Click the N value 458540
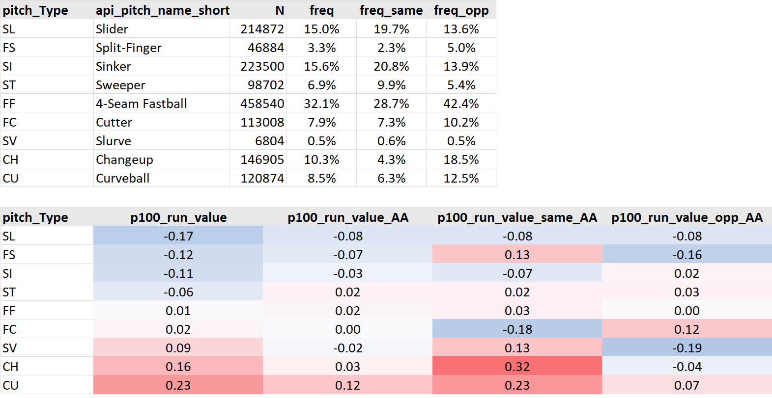The image size is (772, 398). [x=262, y=104]
